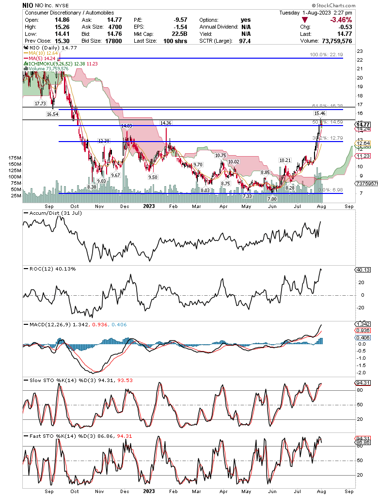The height and width of the screenshot is (495, 378).
Task: Click the 8.03 price annotation
Action: (x=205, y=190)
